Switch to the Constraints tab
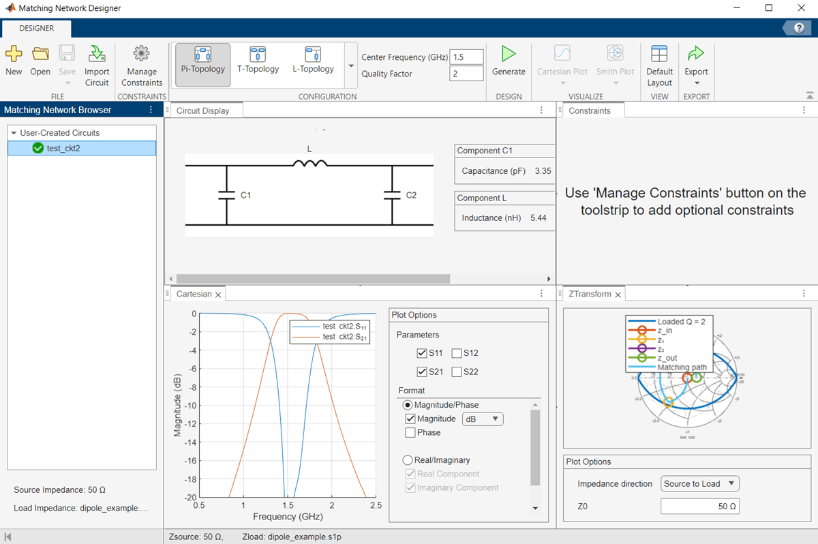Screen dimensions: 818x544 pyautogui.click(x=590, y=110)
